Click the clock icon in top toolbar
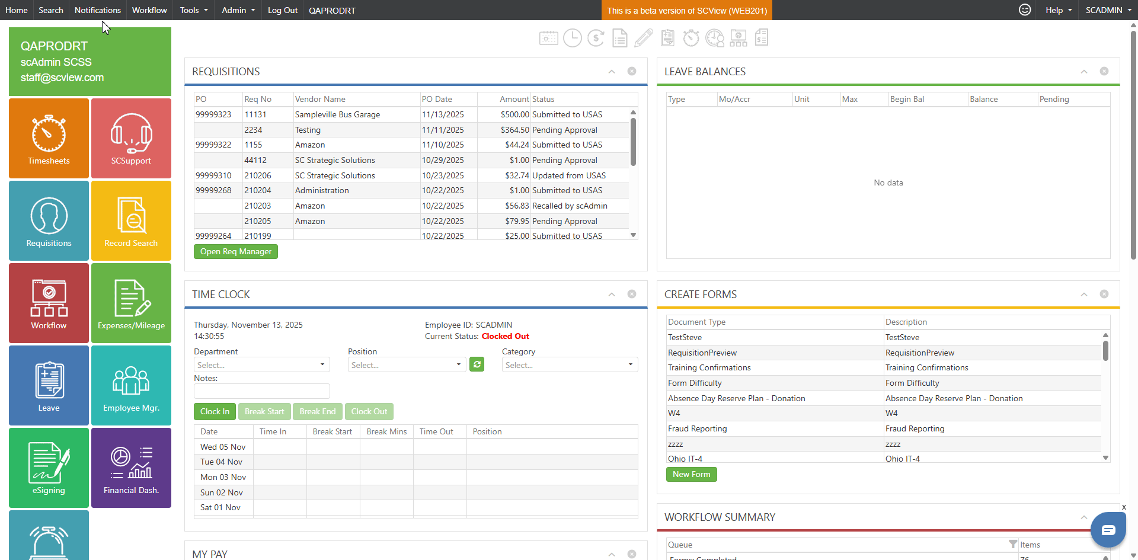 click(573, 38)
